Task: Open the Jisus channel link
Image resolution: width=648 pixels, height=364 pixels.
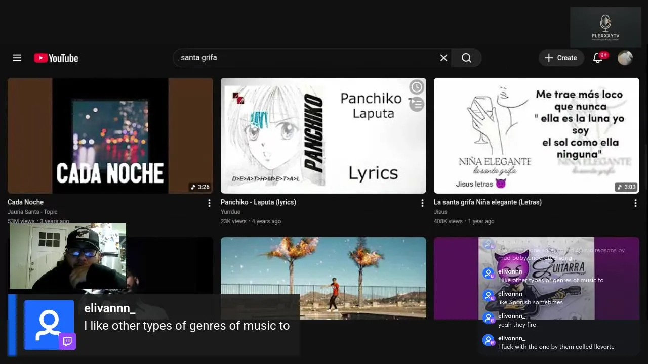Action: (x=440, y=212)
